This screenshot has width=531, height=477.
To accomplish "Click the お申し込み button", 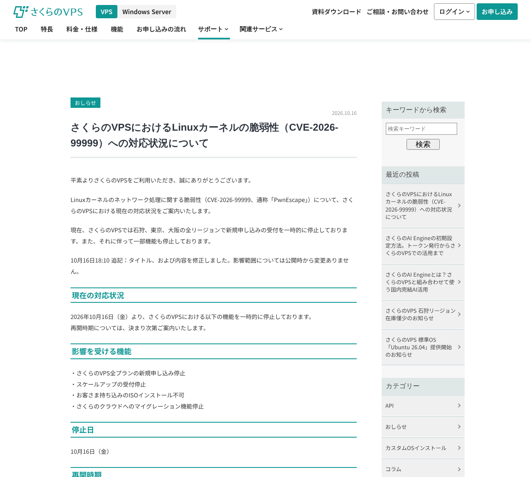I will (x=497, y=12).
